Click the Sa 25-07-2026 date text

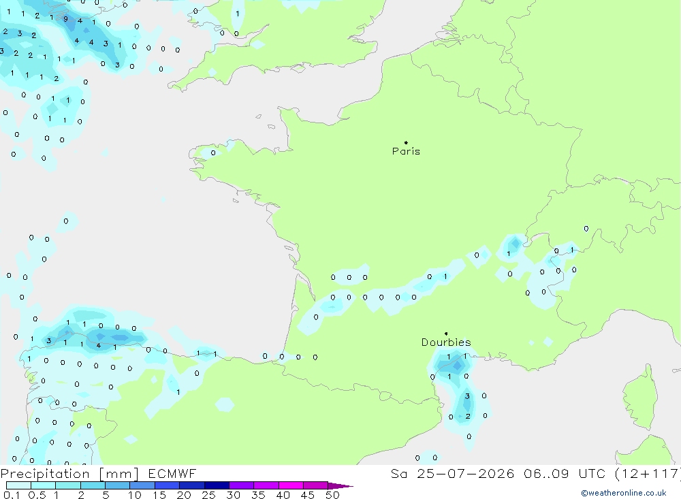coord(452,473)
